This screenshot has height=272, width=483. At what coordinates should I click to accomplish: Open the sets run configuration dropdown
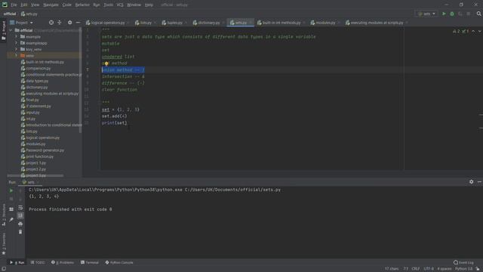pyautogui.click(x=426, y=14)
